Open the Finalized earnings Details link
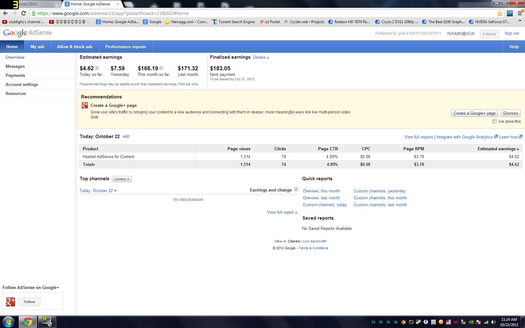This screenshot has height=328, width=525. click(x=261, y=57)
